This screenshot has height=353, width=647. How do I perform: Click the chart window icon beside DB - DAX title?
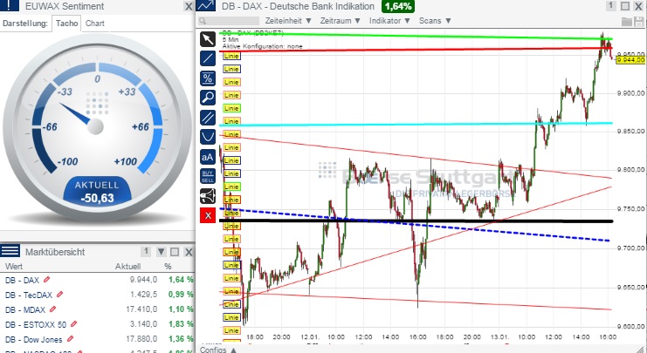[x=206, y=5]
